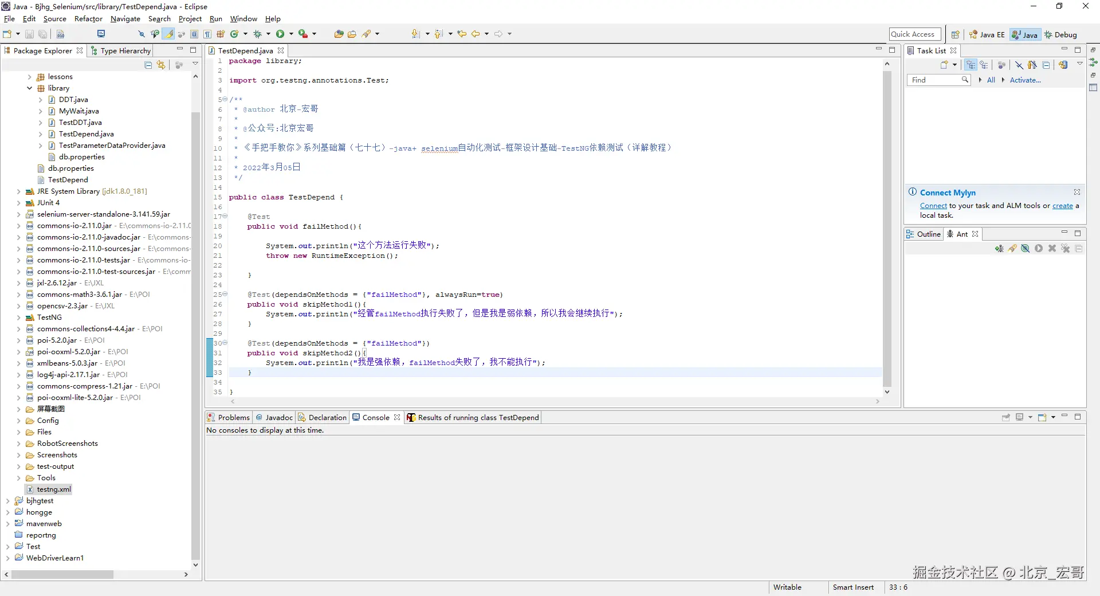Switch to the Debug perspective
1100x596 pixels.
click(x=1060, y=34)
